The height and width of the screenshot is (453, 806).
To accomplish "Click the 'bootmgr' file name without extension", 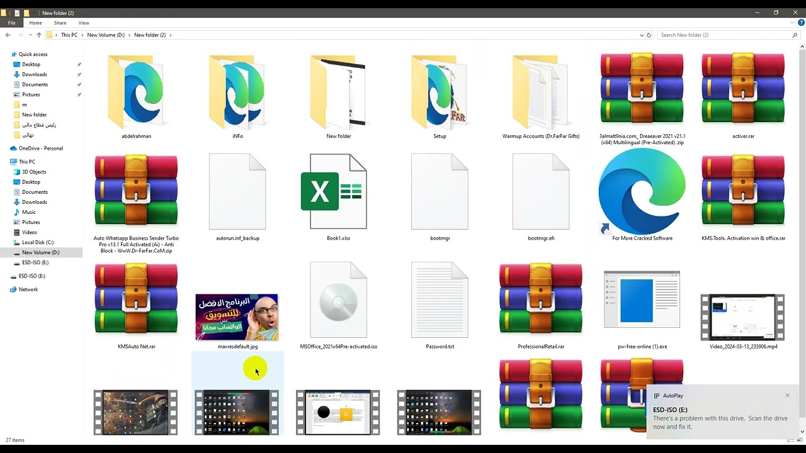I will point(440,238).
